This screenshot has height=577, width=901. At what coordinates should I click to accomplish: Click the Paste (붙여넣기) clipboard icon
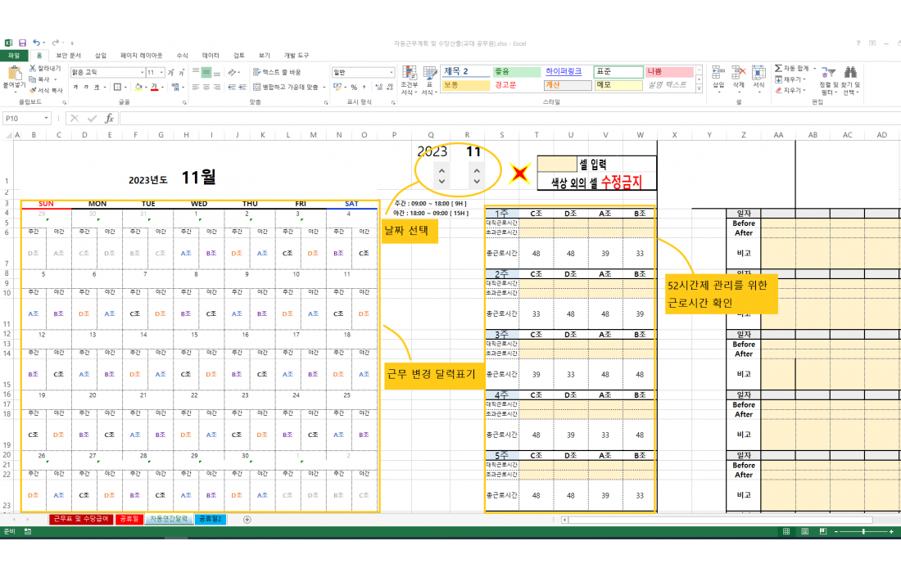(13, 75)
